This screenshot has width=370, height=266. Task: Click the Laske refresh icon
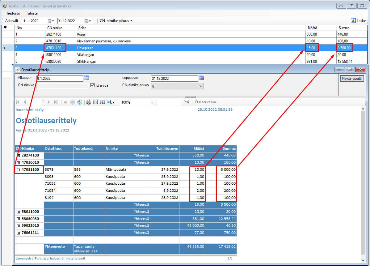(353, 21)
